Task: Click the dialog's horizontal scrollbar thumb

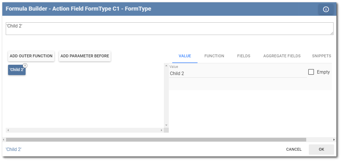Action: click(x=156, y=140)
